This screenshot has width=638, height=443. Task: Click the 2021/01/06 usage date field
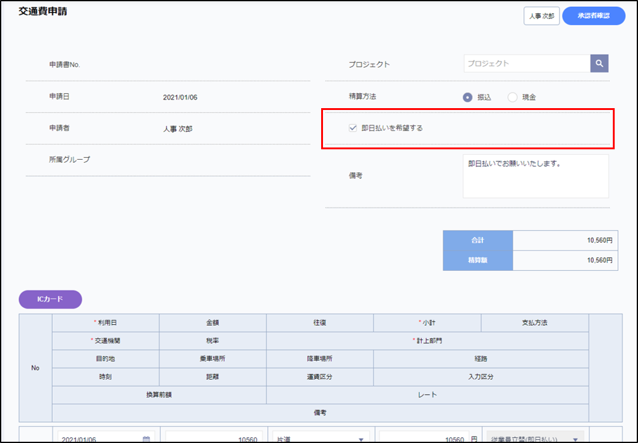(x=98, y=439)
